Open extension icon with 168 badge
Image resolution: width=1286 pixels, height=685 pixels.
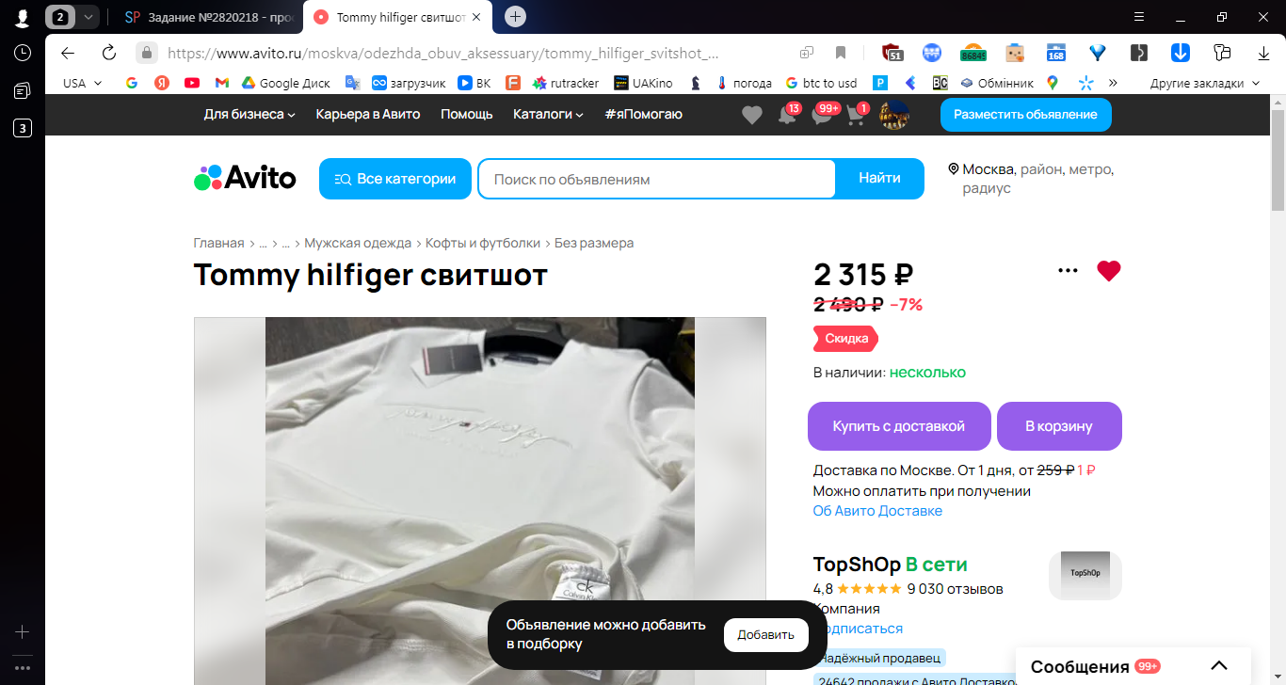(x=1056, y=53)
